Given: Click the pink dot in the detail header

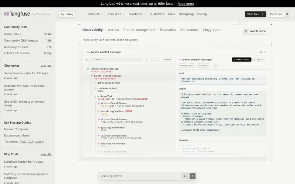Looking at the screenshot, I should [x=180, y=60].
